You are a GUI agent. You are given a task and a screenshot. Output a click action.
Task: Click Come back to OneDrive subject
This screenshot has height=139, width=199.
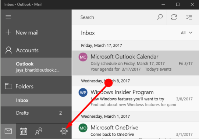(112, 135)
